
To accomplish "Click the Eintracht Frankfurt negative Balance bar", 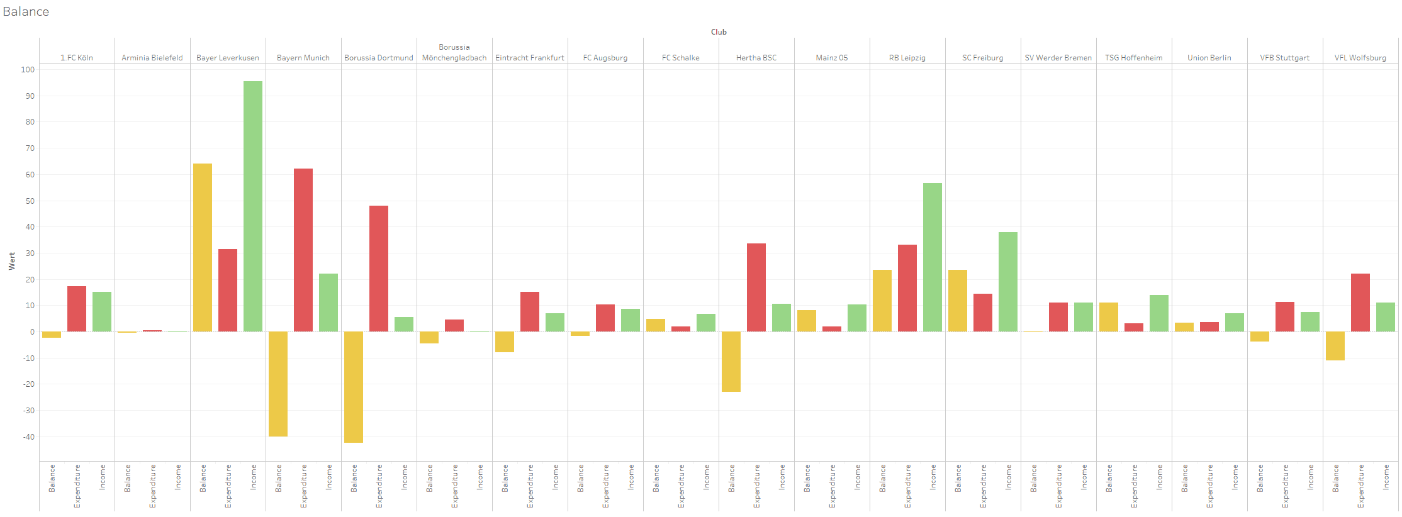I will pos(505,342).
